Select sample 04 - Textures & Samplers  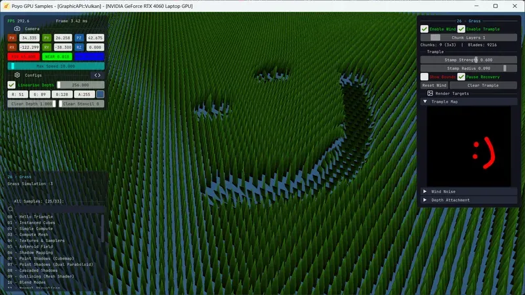pos(36,241)
